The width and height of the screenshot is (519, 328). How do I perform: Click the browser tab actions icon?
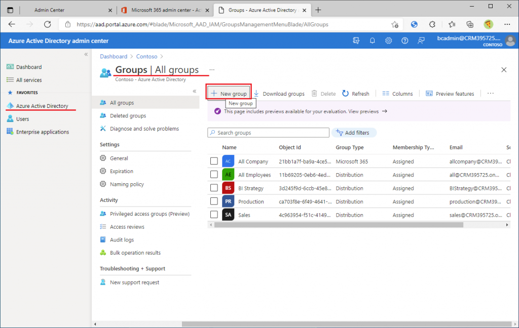pos(10,10)
